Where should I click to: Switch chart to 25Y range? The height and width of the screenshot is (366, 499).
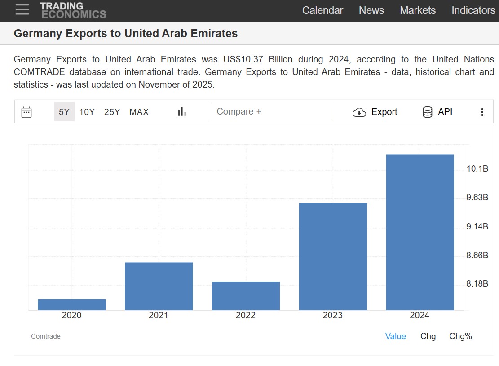click(x=112, y=112)
